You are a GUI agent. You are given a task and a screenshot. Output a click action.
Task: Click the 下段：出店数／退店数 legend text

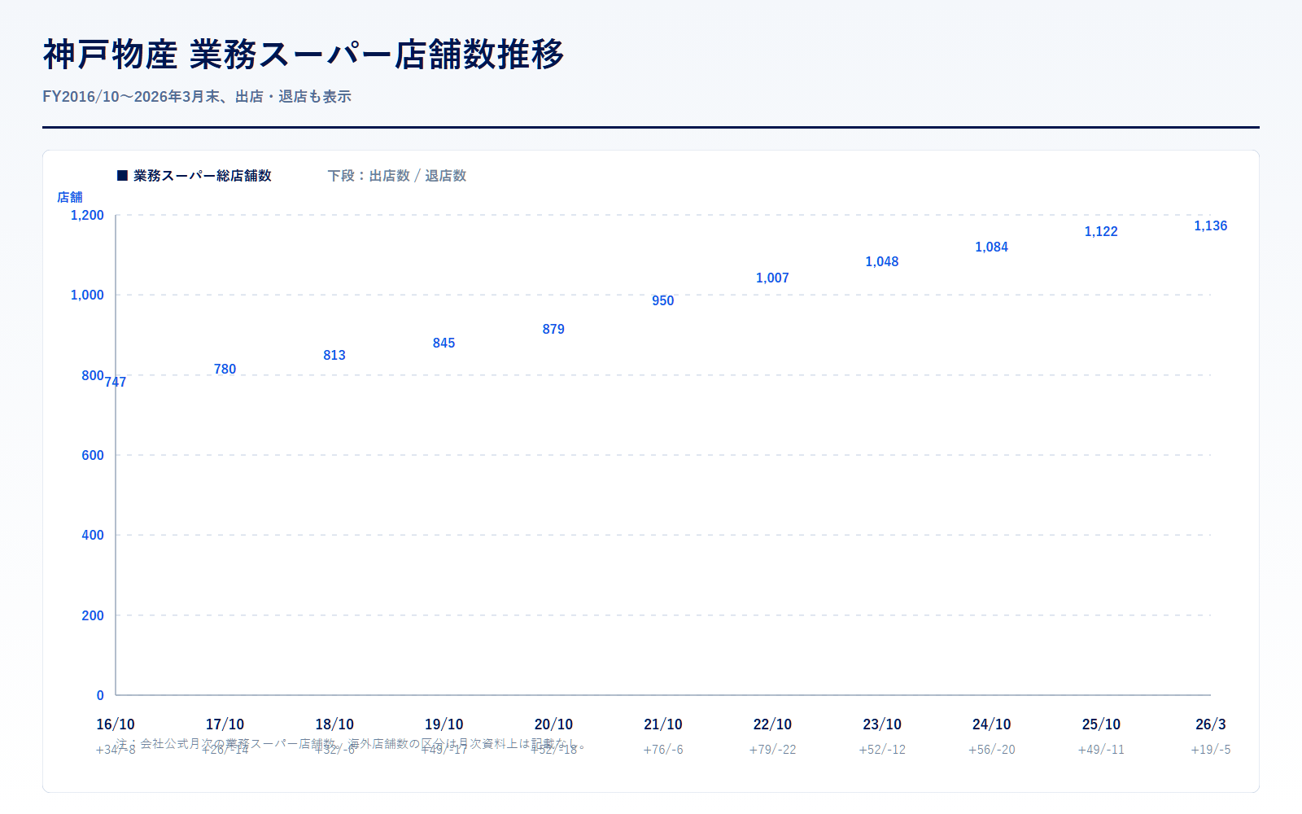pyautogui.click(x=397, y=176)
